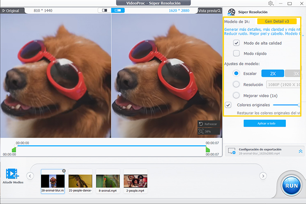Click the Añadir Medios add video icon
Image resolution: width=306 pixels, height=204 pixels.
tap(12, 174)
